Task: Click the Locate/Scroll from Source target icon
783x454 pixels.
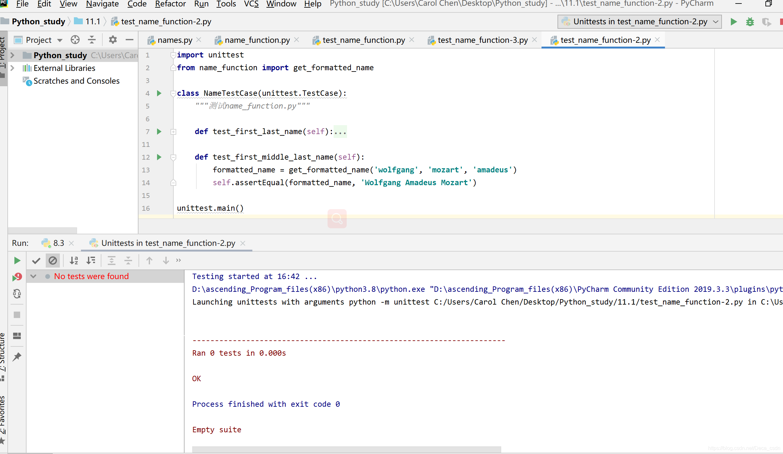Action: coord(75,40)
